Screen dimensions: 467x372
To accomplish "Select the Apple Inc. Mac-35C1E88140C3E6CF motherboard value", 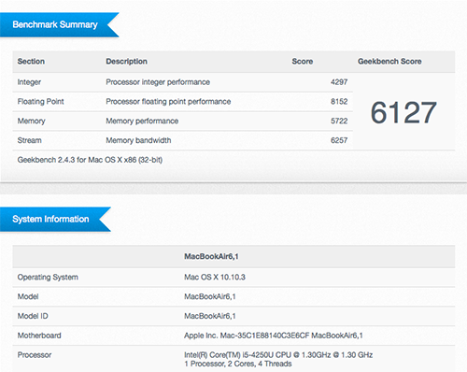I will pyautogui.click(x=274, y=336).
